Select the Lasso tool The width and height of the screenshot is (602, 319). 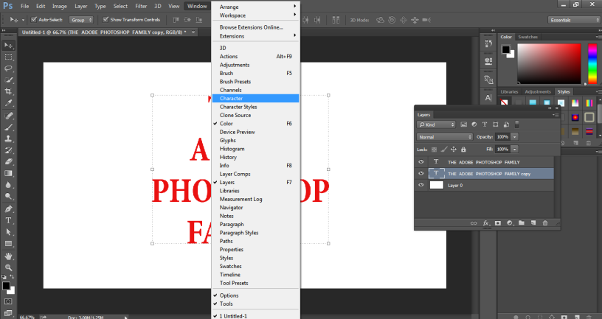[x=8, y=69]
